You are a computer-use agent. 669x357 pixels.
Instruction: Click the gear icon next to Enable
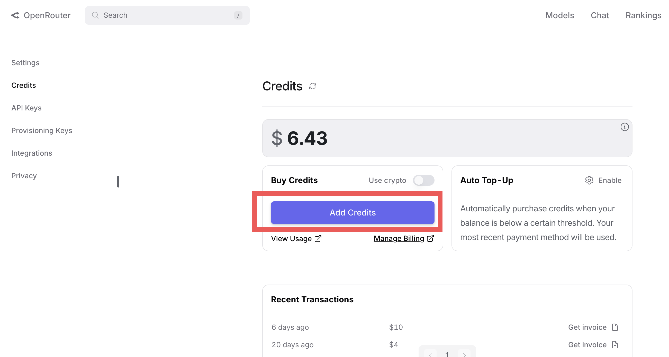589,180
